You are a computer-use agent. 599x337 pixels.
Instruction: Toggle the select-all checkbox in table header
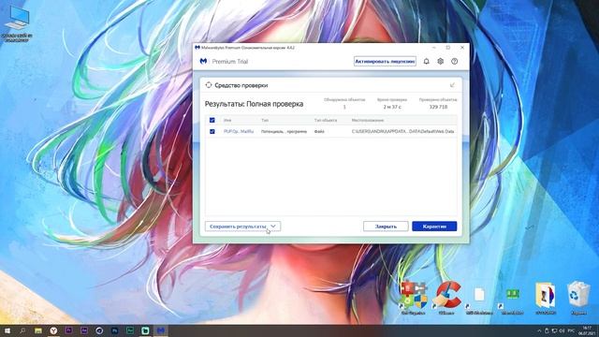pyautogui.click(x=212, y=120)
